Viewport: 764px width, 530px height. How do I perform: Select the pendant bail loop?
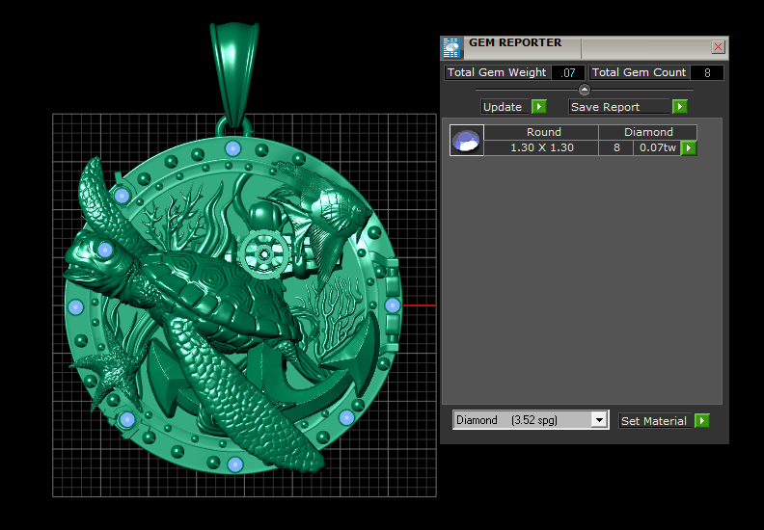coord(234,74)
